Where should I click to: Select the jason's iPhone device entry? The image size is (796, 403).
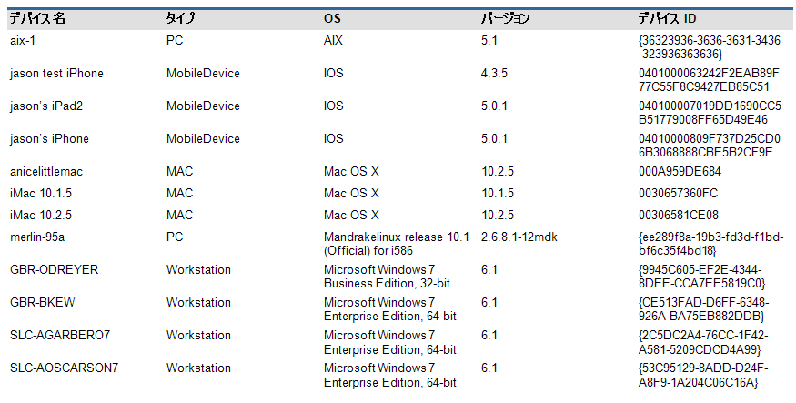49,138
